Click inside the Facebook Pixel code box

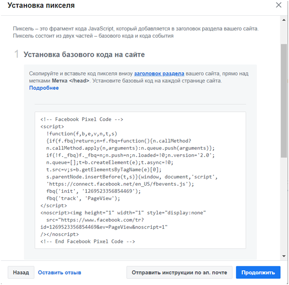point(140,180)
